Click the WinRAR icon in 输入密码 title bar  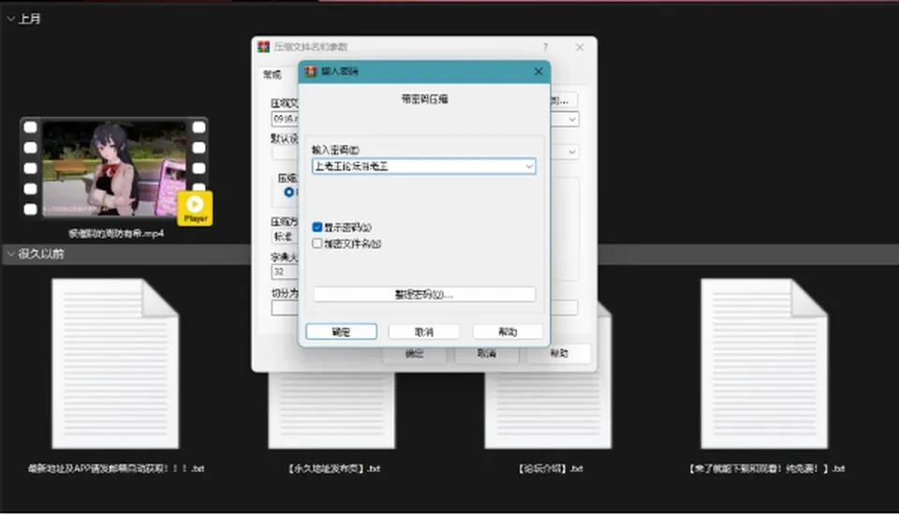(x=310, y=71)
